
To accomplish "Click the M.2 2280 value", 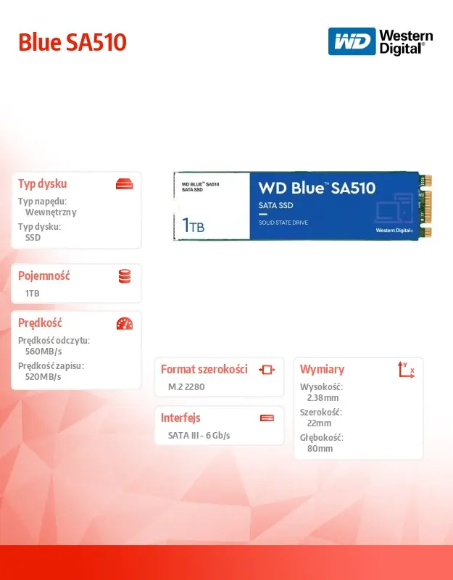I will (x=186, y=387).
